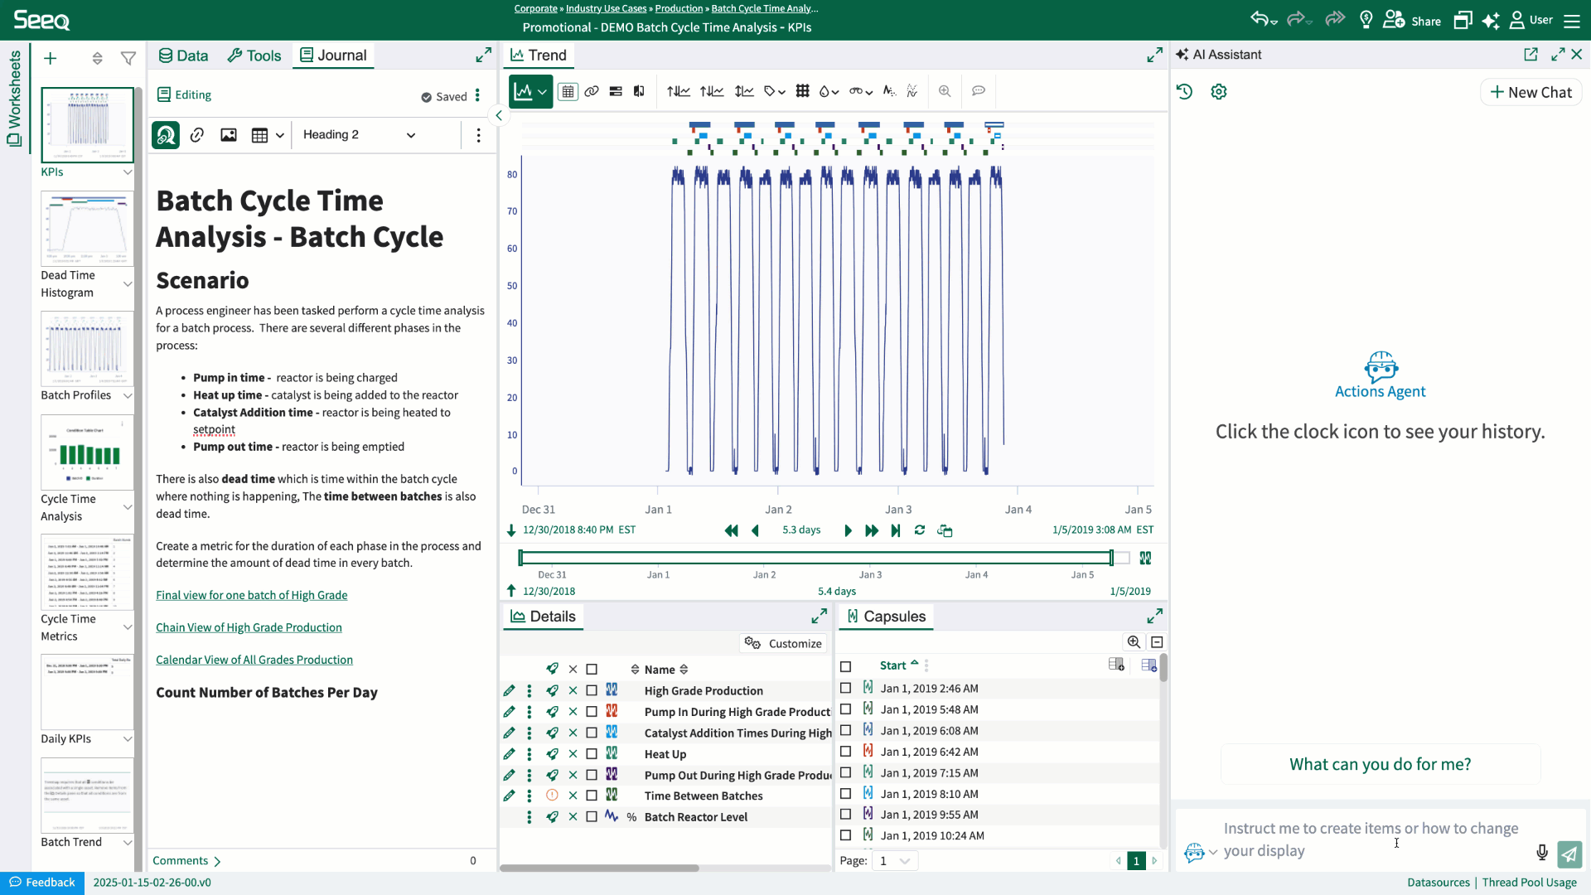Image resolution: width=1591 pixels, height=895 pixels.
Task: Open the Worksheets side tab
Action: point(14,97)
